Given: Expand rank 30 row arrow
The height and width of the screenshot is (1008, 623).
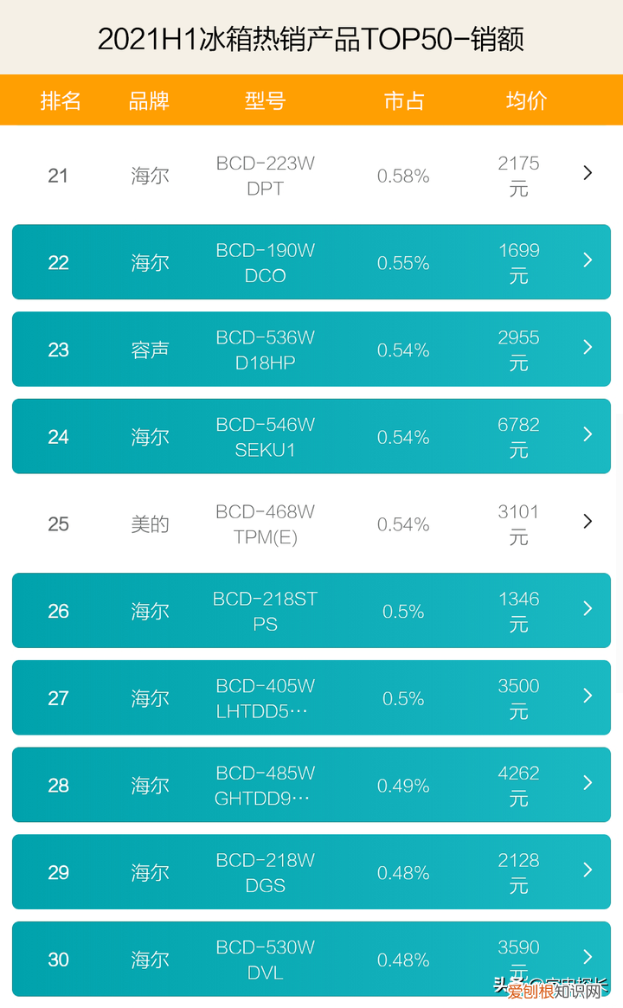Looking at the screenshot, I should [x=588, y=957].
